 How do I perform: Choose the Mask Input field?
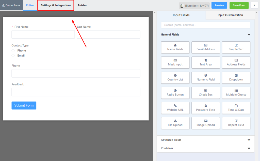[175, 62]
